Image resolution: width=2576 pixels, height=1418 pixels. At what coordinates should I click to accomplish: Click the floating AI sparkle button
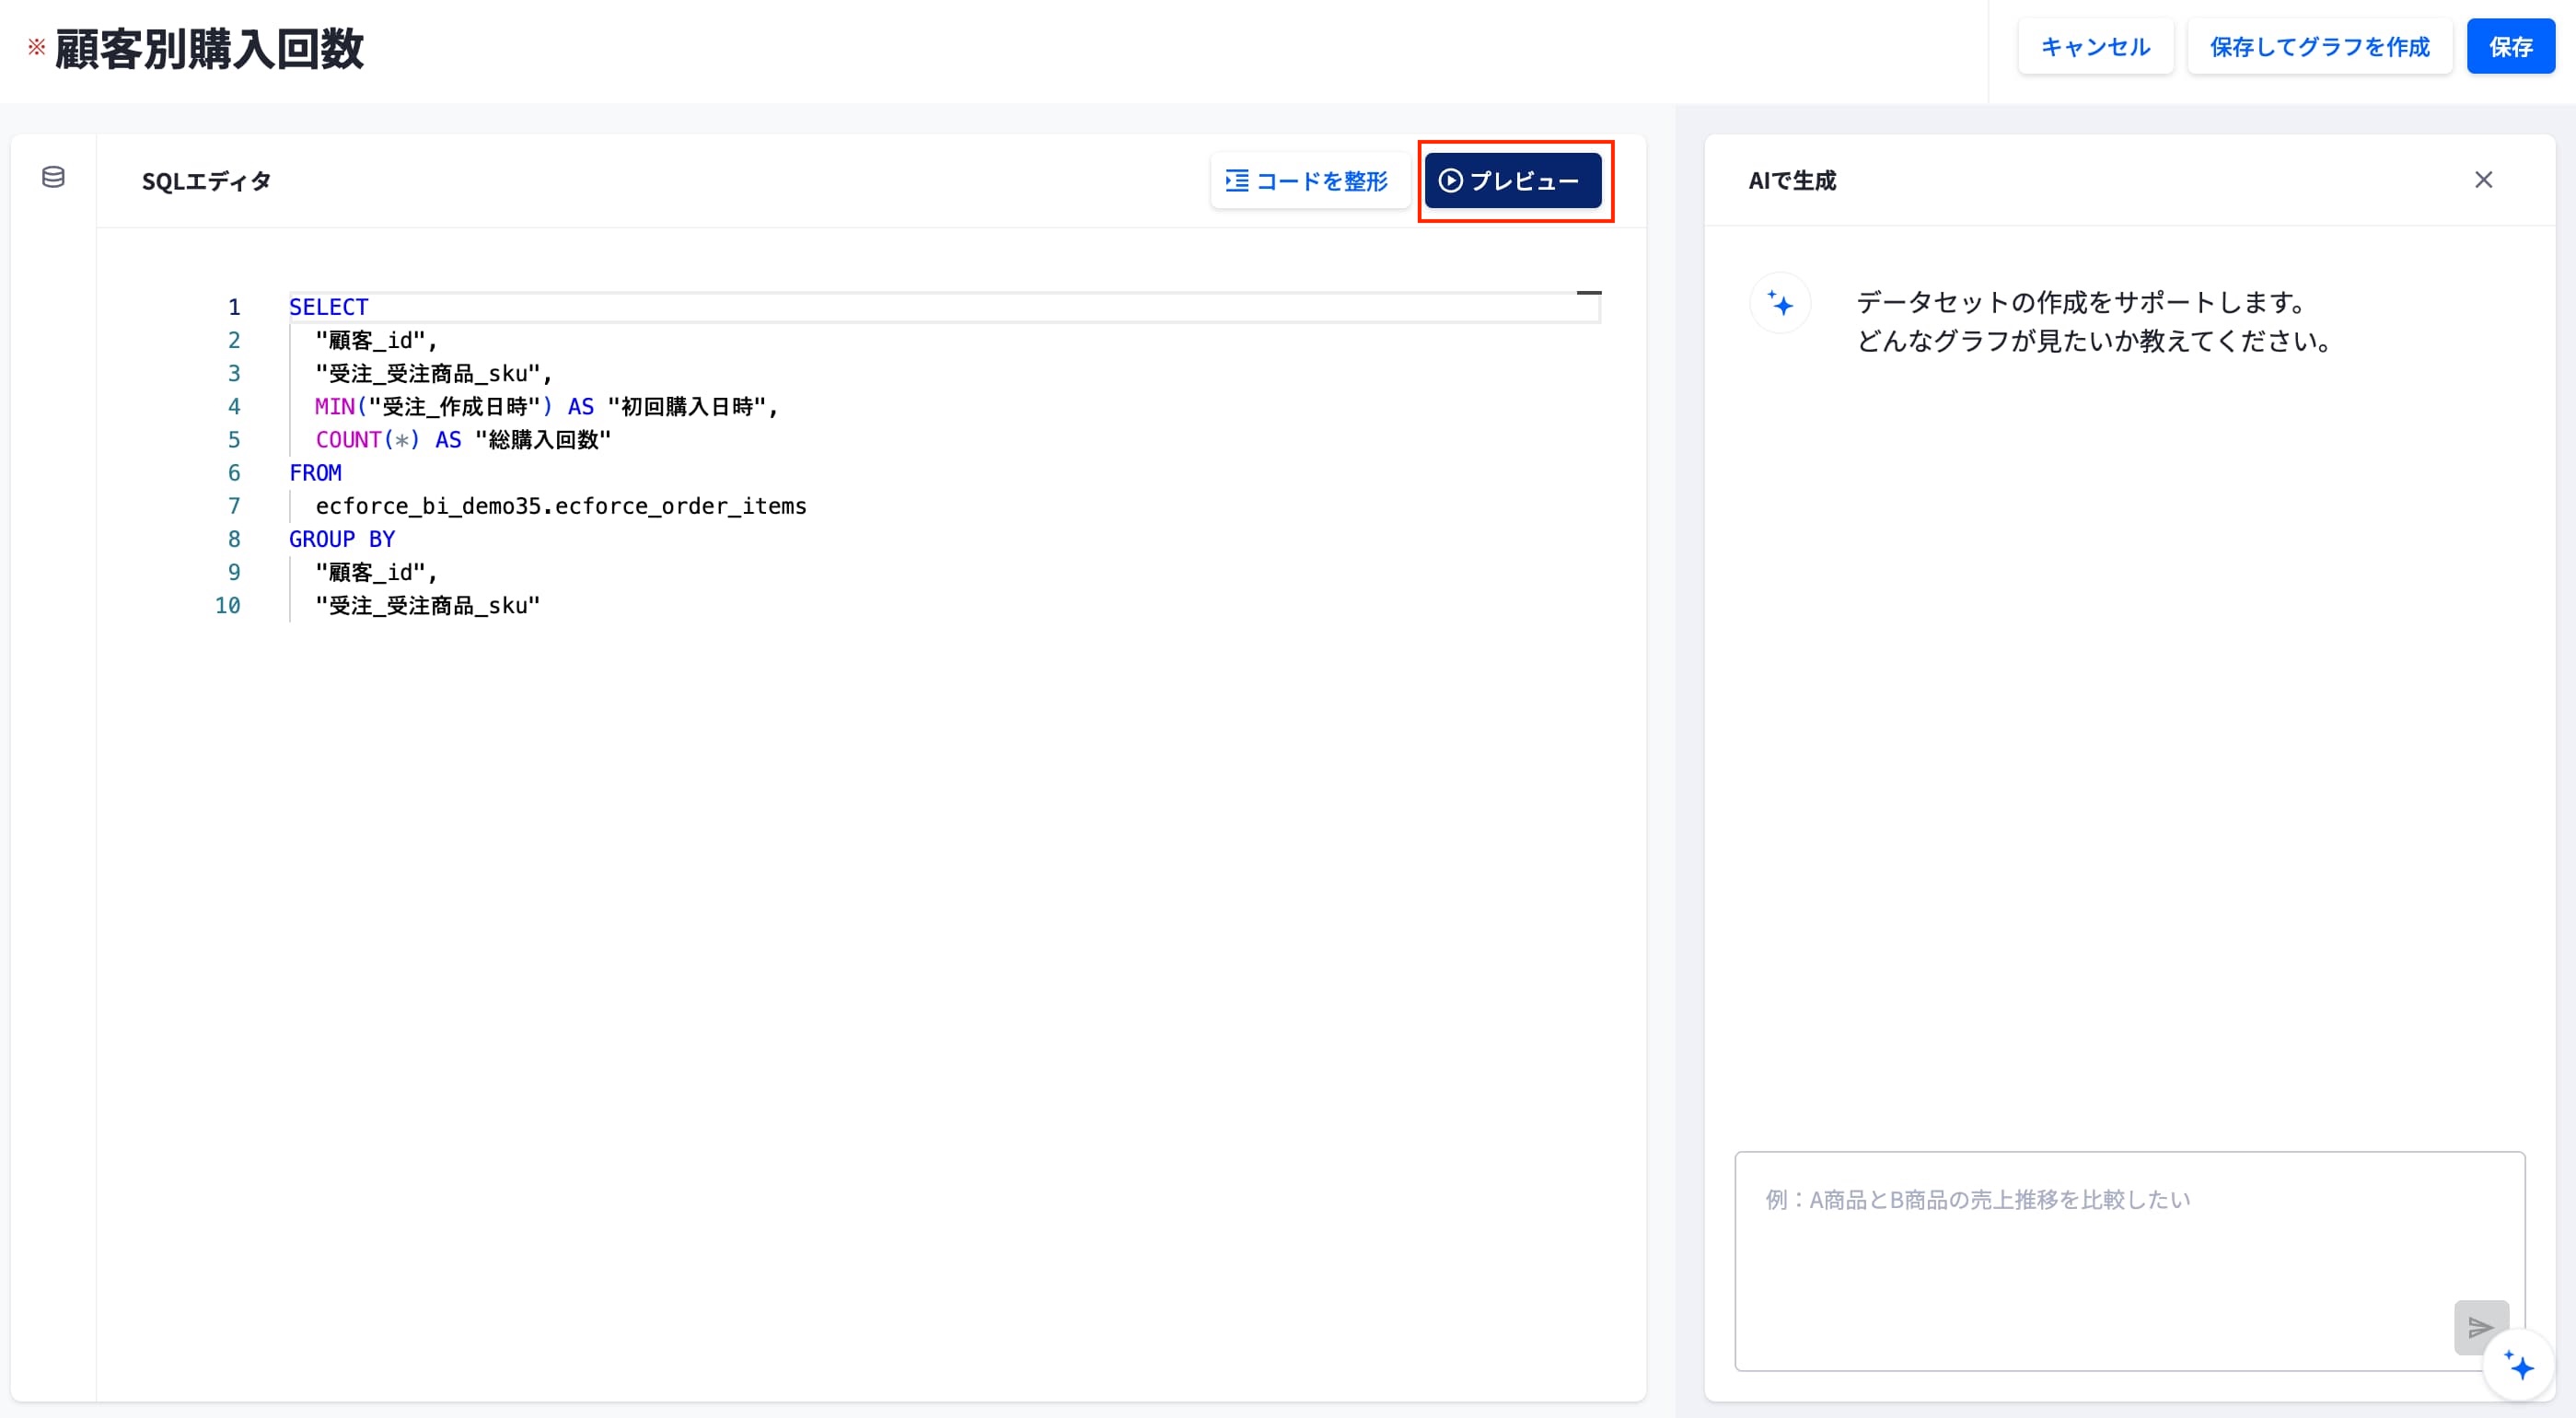2519,1365
